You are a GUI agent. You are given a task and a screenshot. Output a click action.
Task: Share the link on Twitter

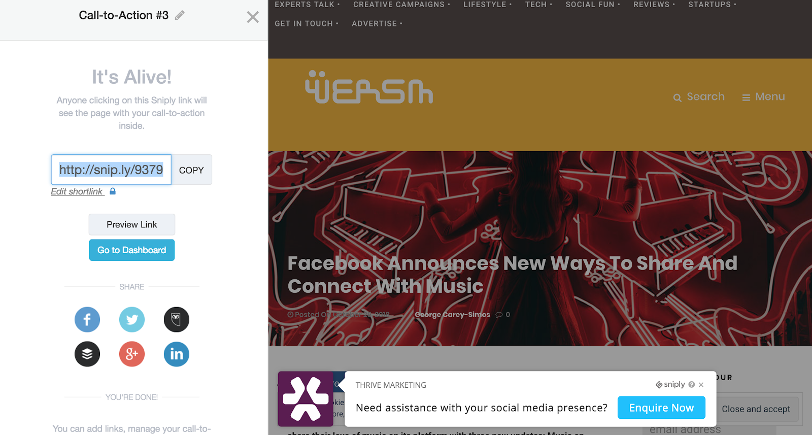tap(132, 320)
